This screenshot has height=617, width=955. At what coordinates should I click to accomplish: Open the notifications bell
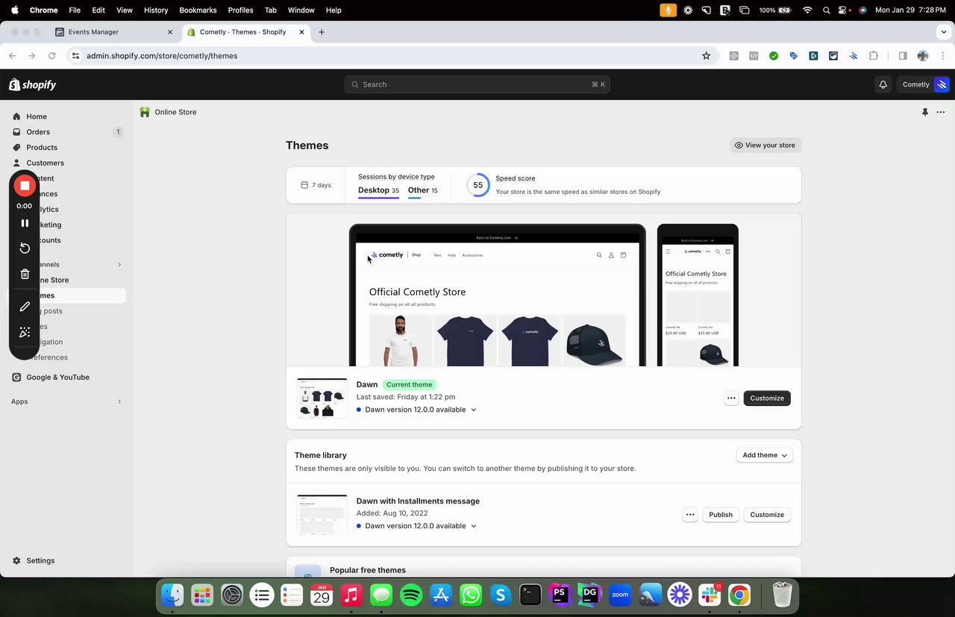tap(883, 84)
